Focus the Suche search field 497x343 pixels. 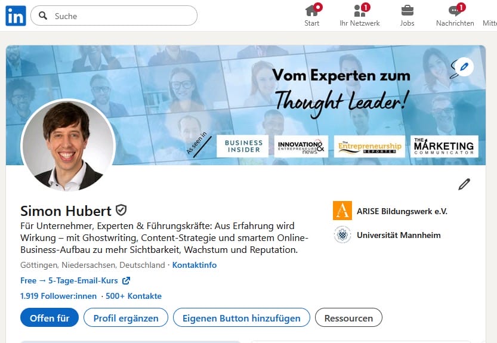pyautogui.click(x=114, y=16)
